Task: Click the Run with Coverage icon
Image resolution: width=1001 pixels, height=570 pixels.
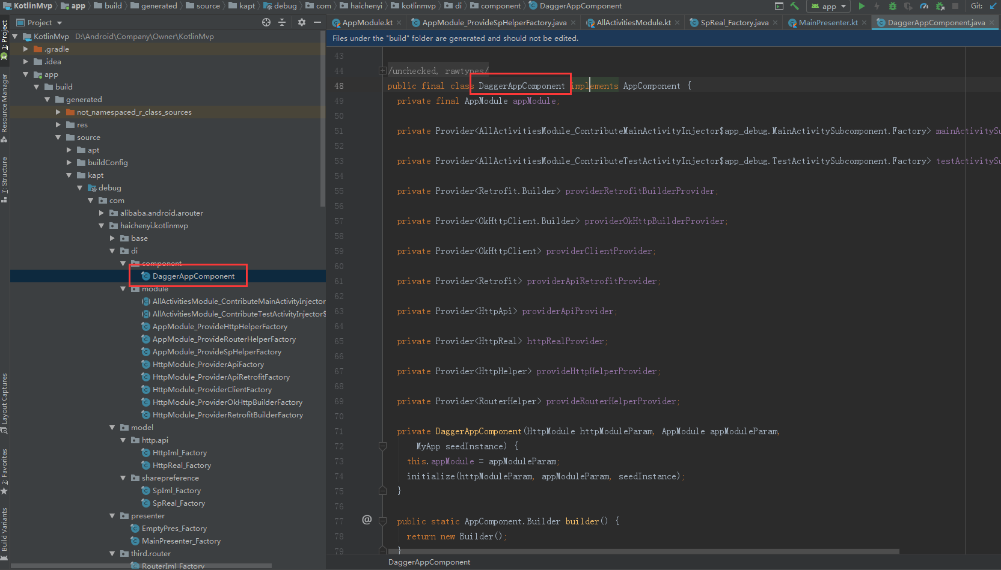Action: tap(908, 6)
